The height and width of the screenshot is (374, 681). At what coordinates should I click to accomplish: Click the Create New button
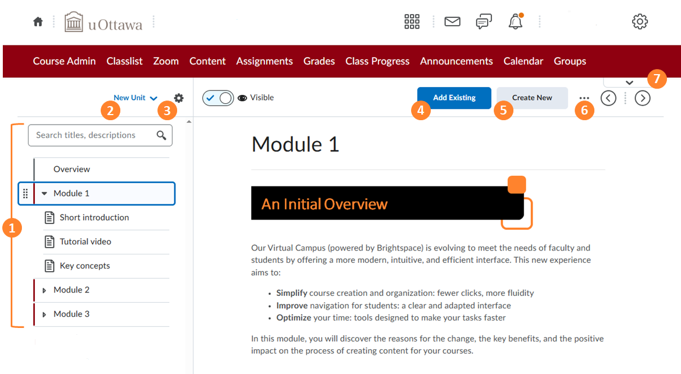click(532, 98)
